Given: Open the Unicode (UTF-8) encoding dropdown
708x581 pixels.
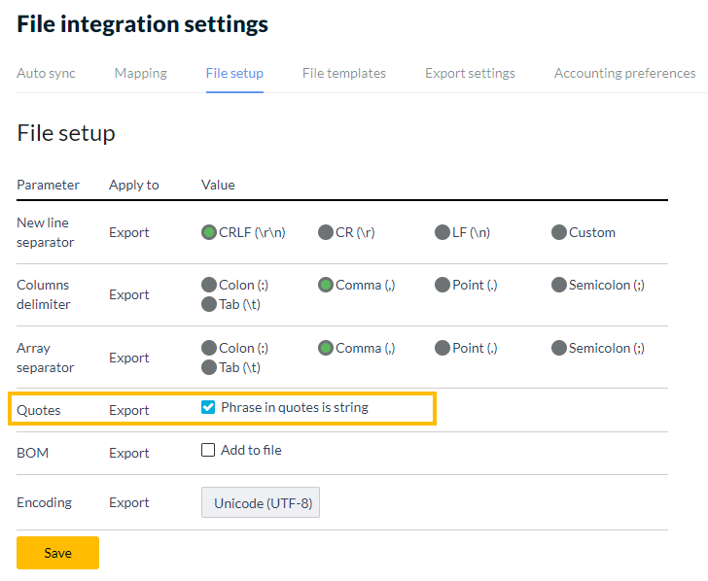Looking at the screenshot, I should tap(260, 502).
